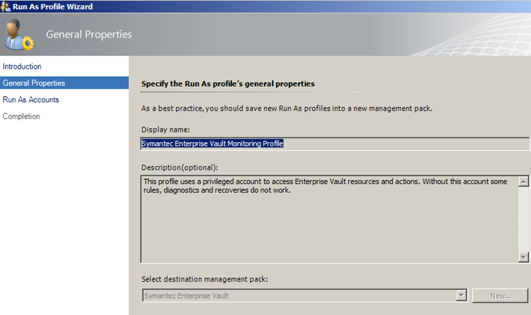Go to the Introduction wizard step
The height and width of the screenshot is (315, 531).
pyautogui.click(x=22, y=67)
